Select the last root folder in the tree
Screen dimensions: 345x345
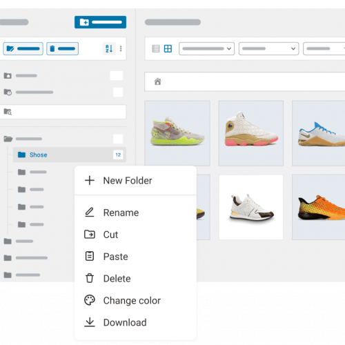[x=22, y=275]
